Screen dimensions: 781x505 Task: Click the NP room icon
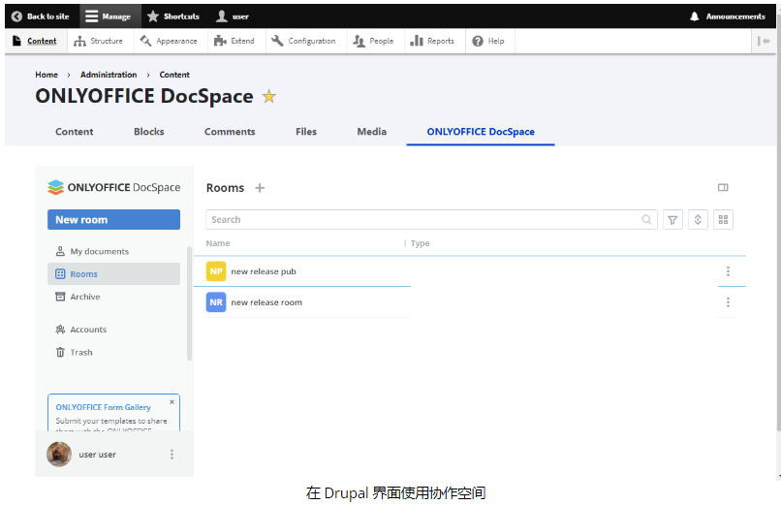pyautogui.click(x=216, y=271)
